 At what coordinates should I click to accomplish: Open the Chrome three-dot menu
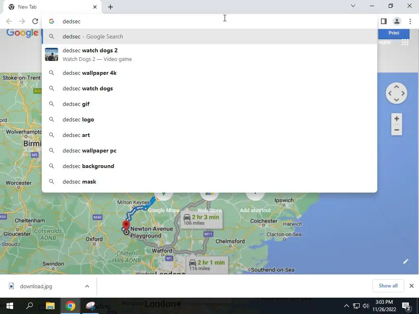click(410, 21)
